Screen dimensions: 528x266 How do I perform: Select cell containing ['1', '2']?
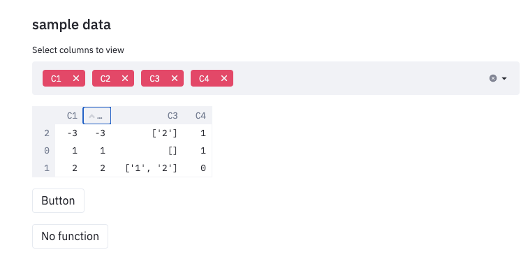(x=147, y=168)
